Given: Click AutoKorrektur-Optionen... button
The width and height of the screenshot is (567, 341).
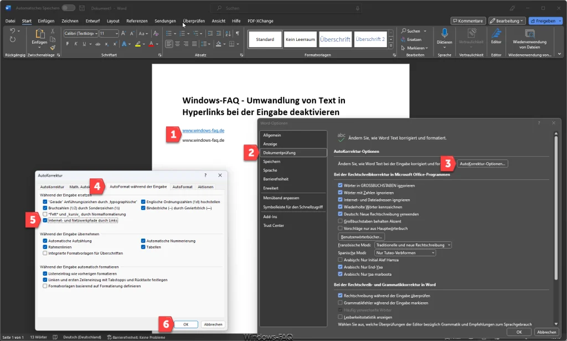Looking at the screenshot, I should (482, 164).
